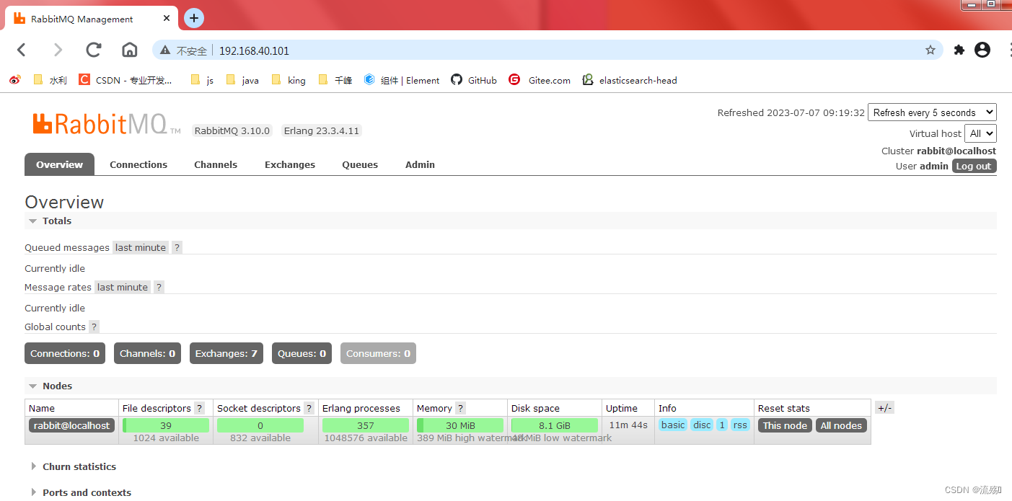Open the js bookmark folder
This screenshot has height=501, width=1012.
202,80
